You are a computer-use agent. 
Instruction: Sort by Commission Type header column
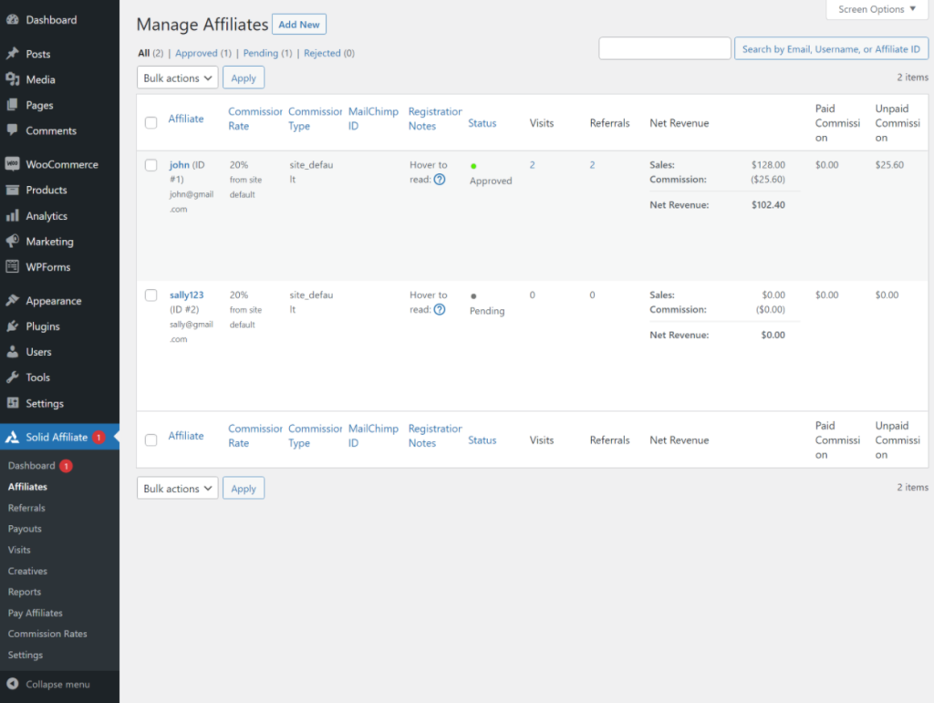tap(315, 119)
